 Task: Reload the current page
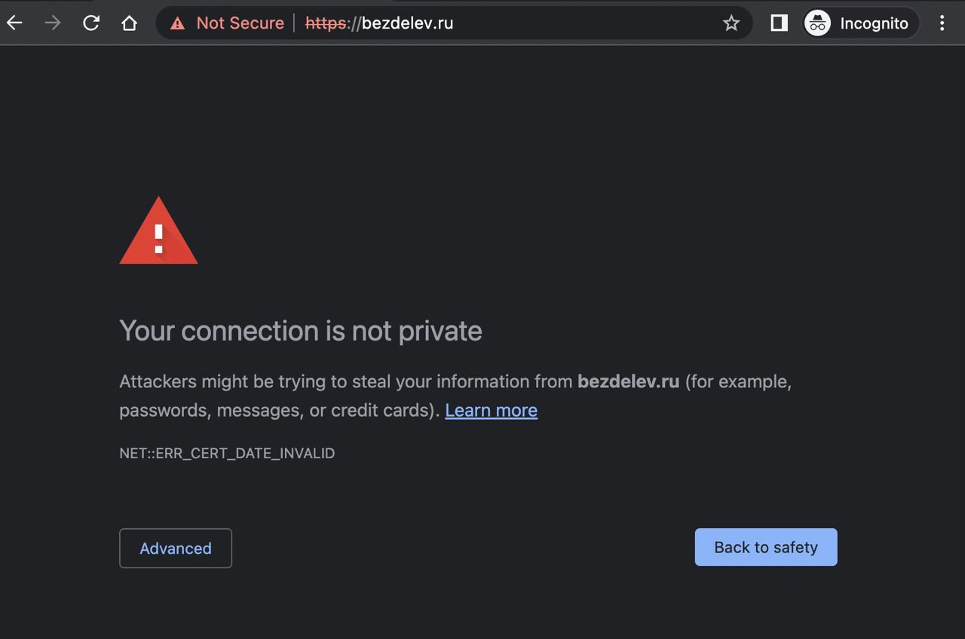pyautogui.click(x=91, y=23)
